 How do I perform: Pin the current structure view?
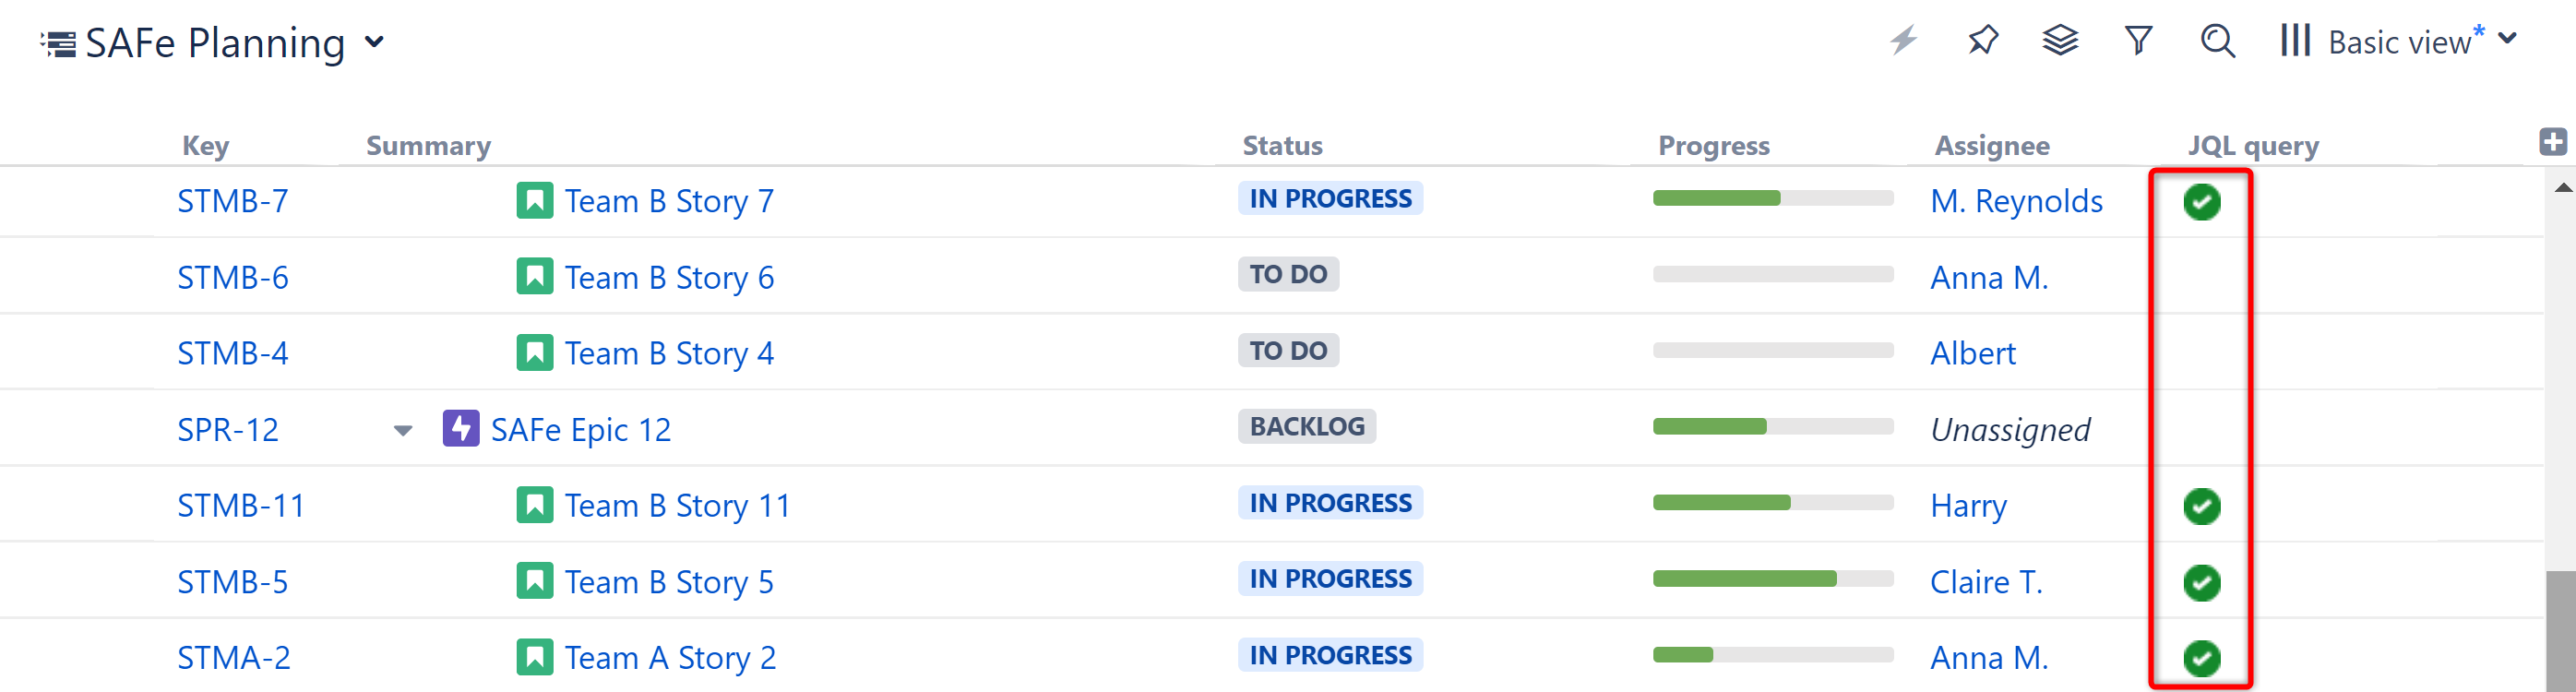coord(1982,41)
